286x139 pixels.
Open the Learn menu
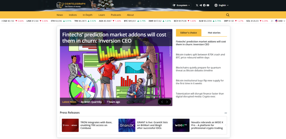(102, 15)
